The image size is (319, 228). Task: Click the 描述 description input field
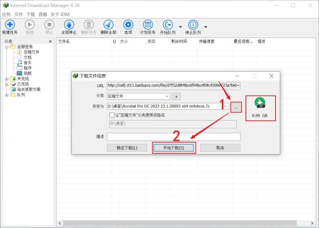click(x=174, y=137)
